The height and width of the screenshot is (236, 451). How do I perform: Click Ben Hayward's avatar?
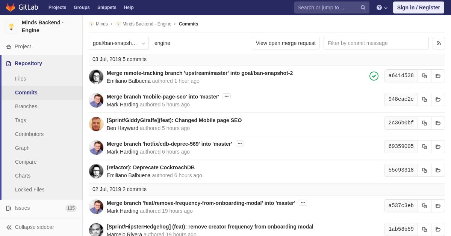pos(96,124)
